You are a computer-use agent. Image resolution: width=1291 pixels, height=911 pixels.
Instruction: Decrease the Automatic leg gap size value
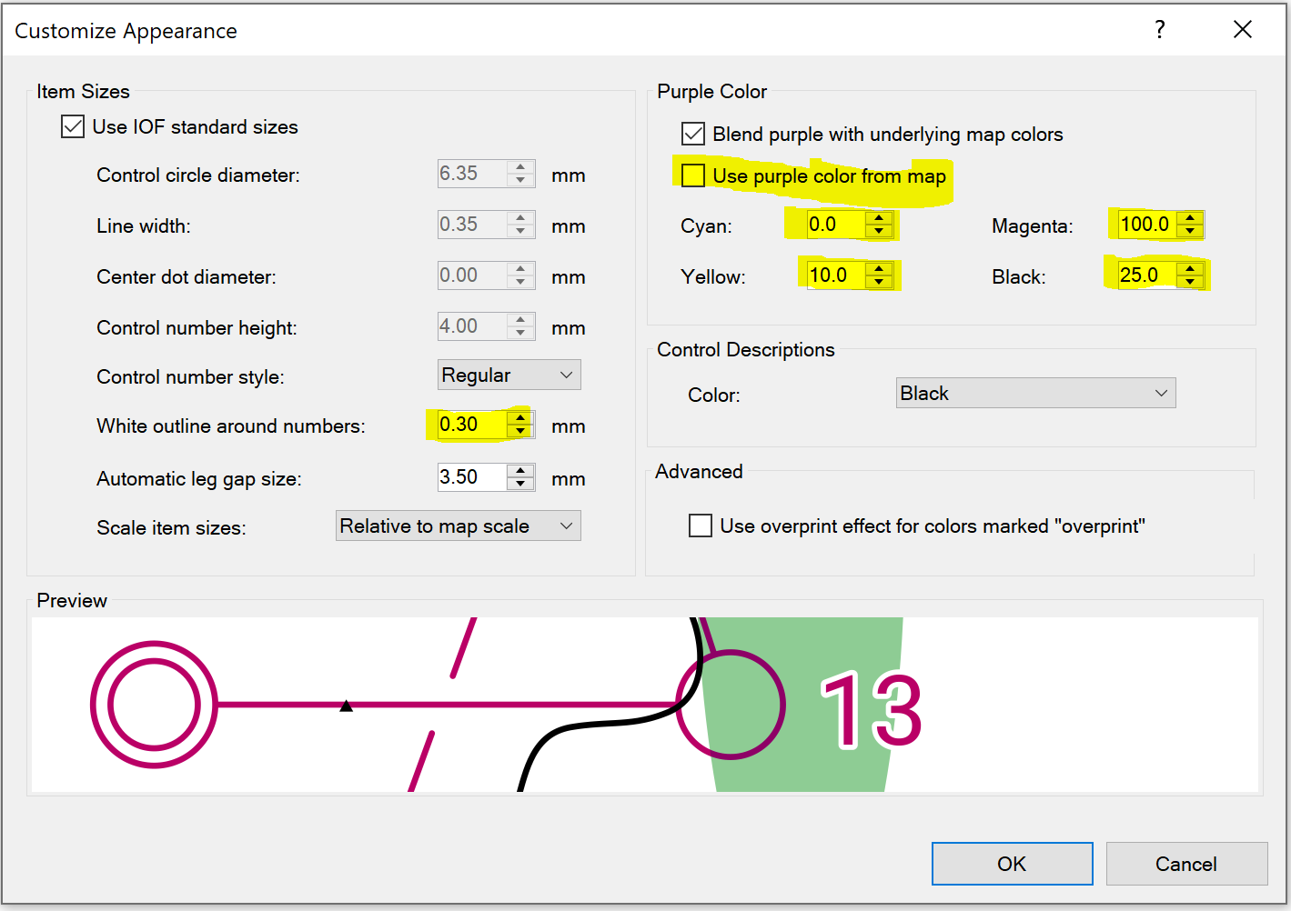[520, 484]
